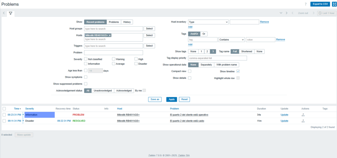The image size is (337, 158).
Task: Uncheck Show timeline checkbox
Action: (x=238, y=71)
